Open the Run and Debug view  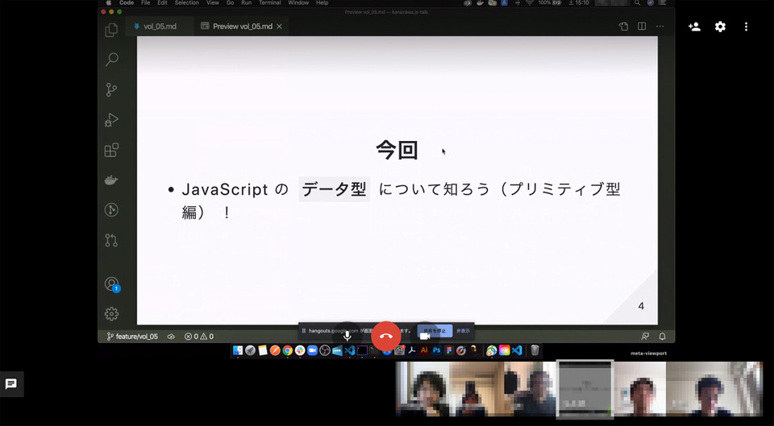point(111,120)
